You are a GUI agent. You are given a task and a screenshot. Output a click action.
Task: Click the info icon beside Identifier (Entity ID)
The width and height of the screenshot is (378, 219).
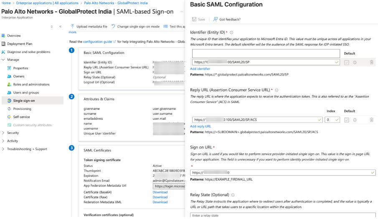[231, 33]
